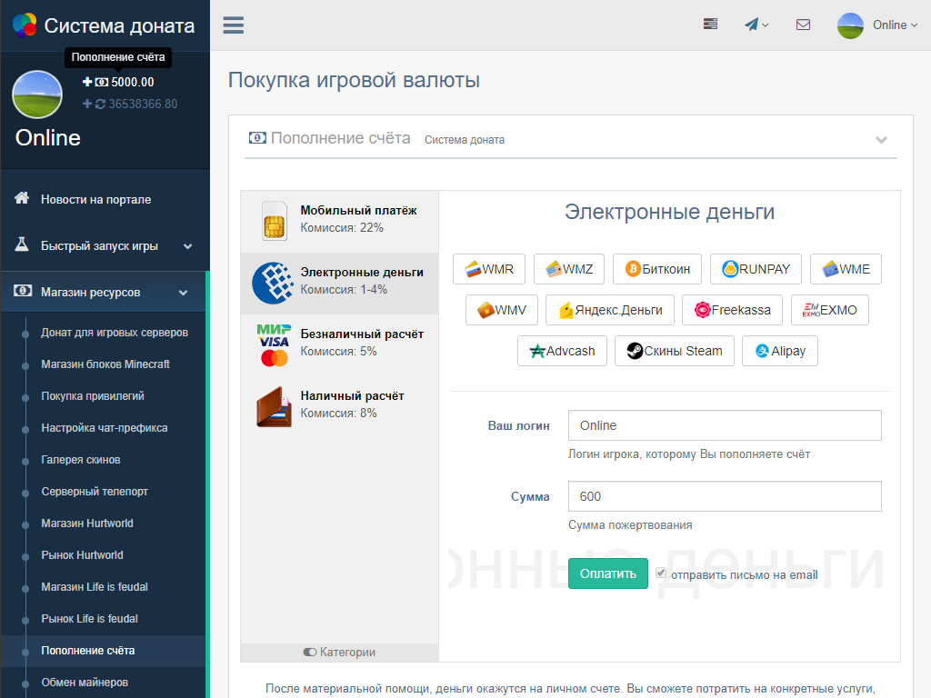Select the WMR payment option
Viewport: 931px width, 698px height.
[488, 269]
